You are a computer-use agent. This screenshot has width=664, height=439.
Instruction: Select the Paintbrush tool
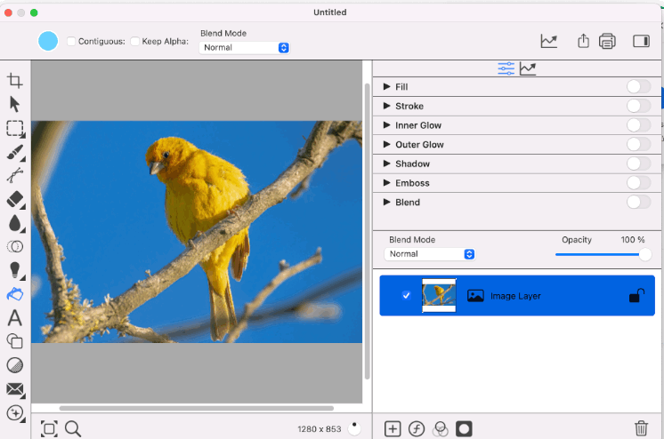pos(15,152)
